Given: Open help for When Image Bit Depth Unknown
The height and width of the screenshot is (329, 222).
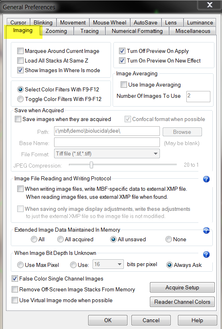Looking at the screenshot, I should click(x=206, y=254).
